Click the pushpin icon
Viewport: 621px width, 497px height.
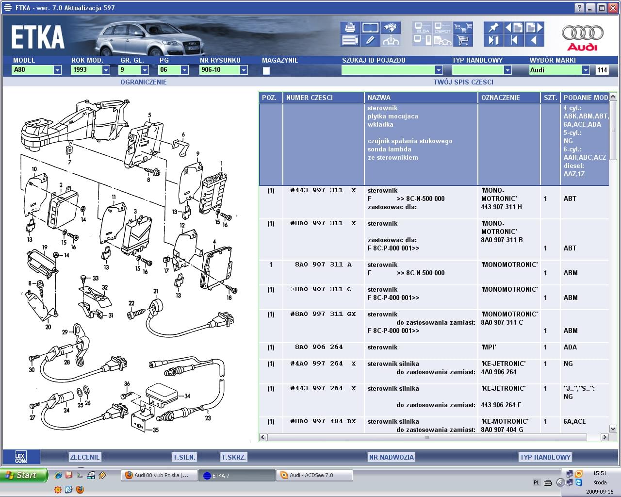pos(493,28)
